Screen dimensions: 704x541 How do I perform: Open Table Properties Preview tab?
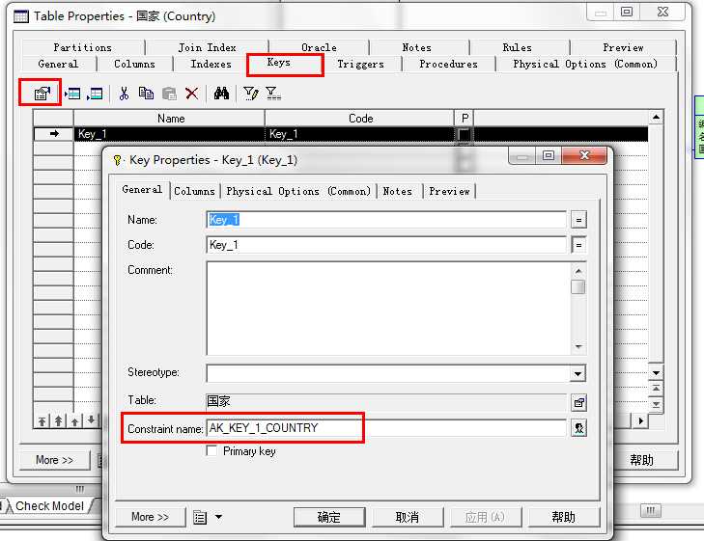point(623,47)
